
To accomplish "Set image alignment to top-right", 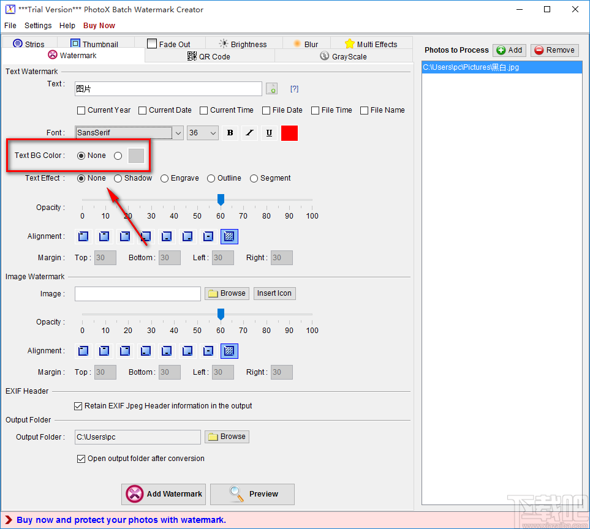I will (x=125, y=351).
